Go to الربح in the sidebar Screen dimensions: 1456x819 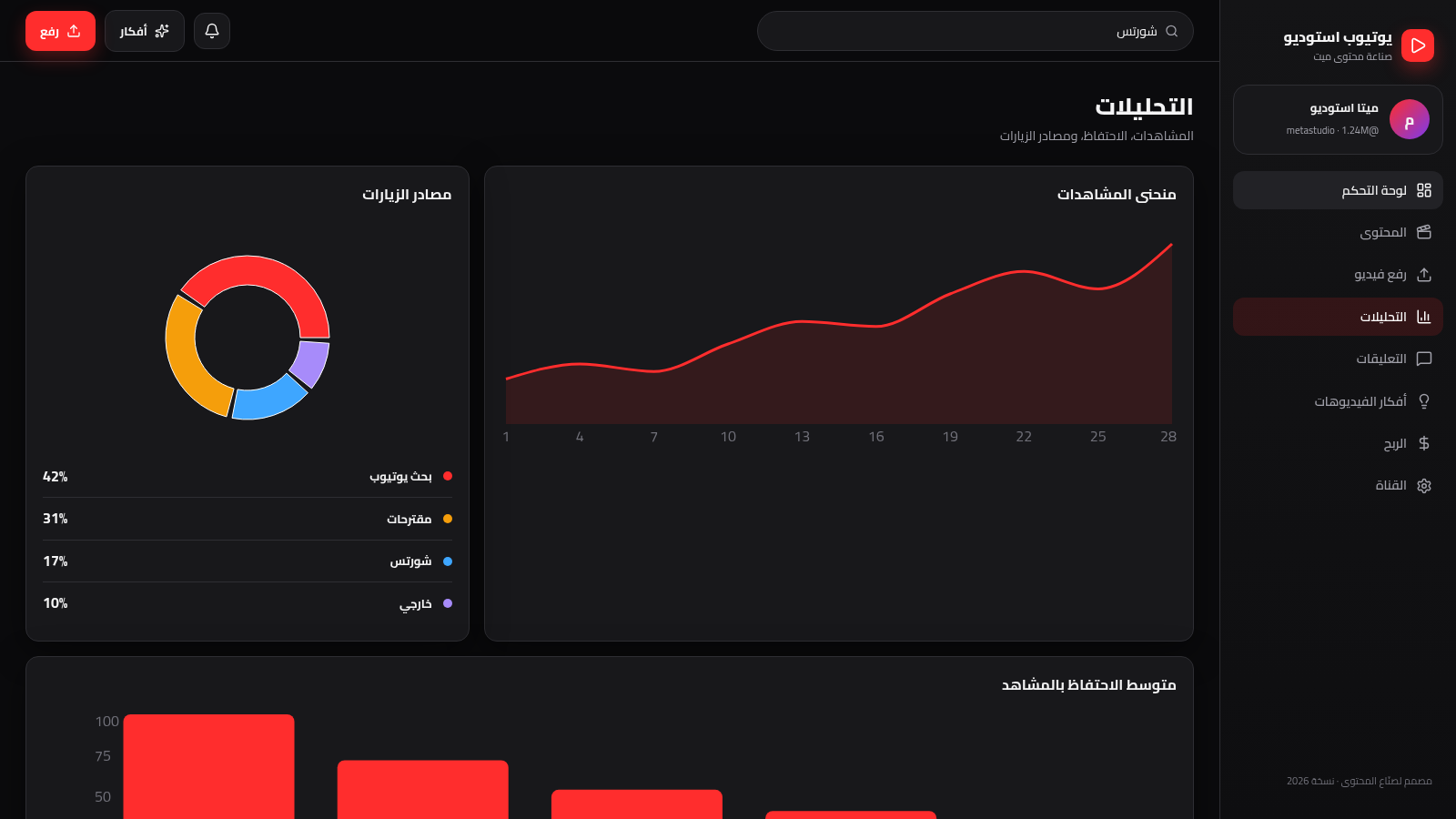click(x=1338, y=443)
